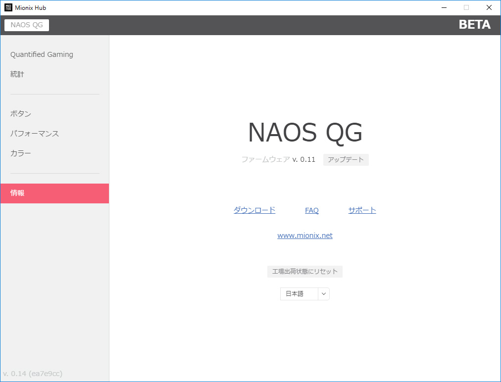The height and width of the screenshot is (382, 501).
Task: Click the firmware version v. 0.11 text
Action: coord(304,159)
